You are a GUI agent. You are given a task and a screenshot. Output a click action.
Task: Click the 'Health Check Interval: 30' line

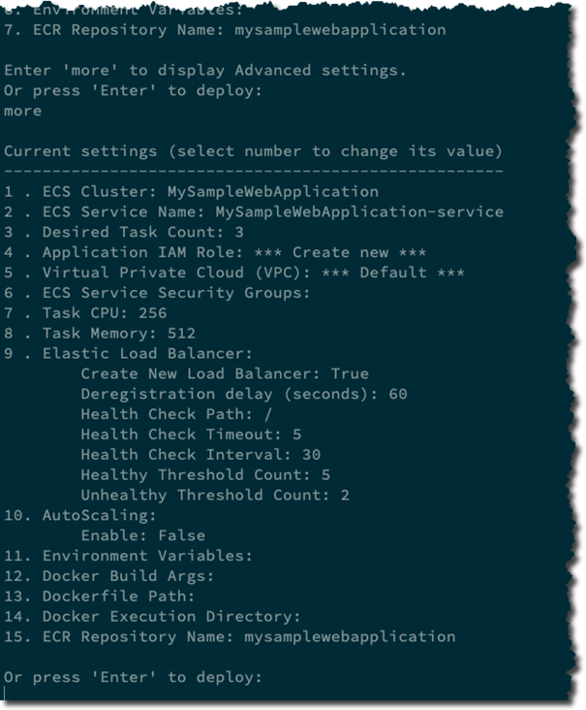pos(200,454)
